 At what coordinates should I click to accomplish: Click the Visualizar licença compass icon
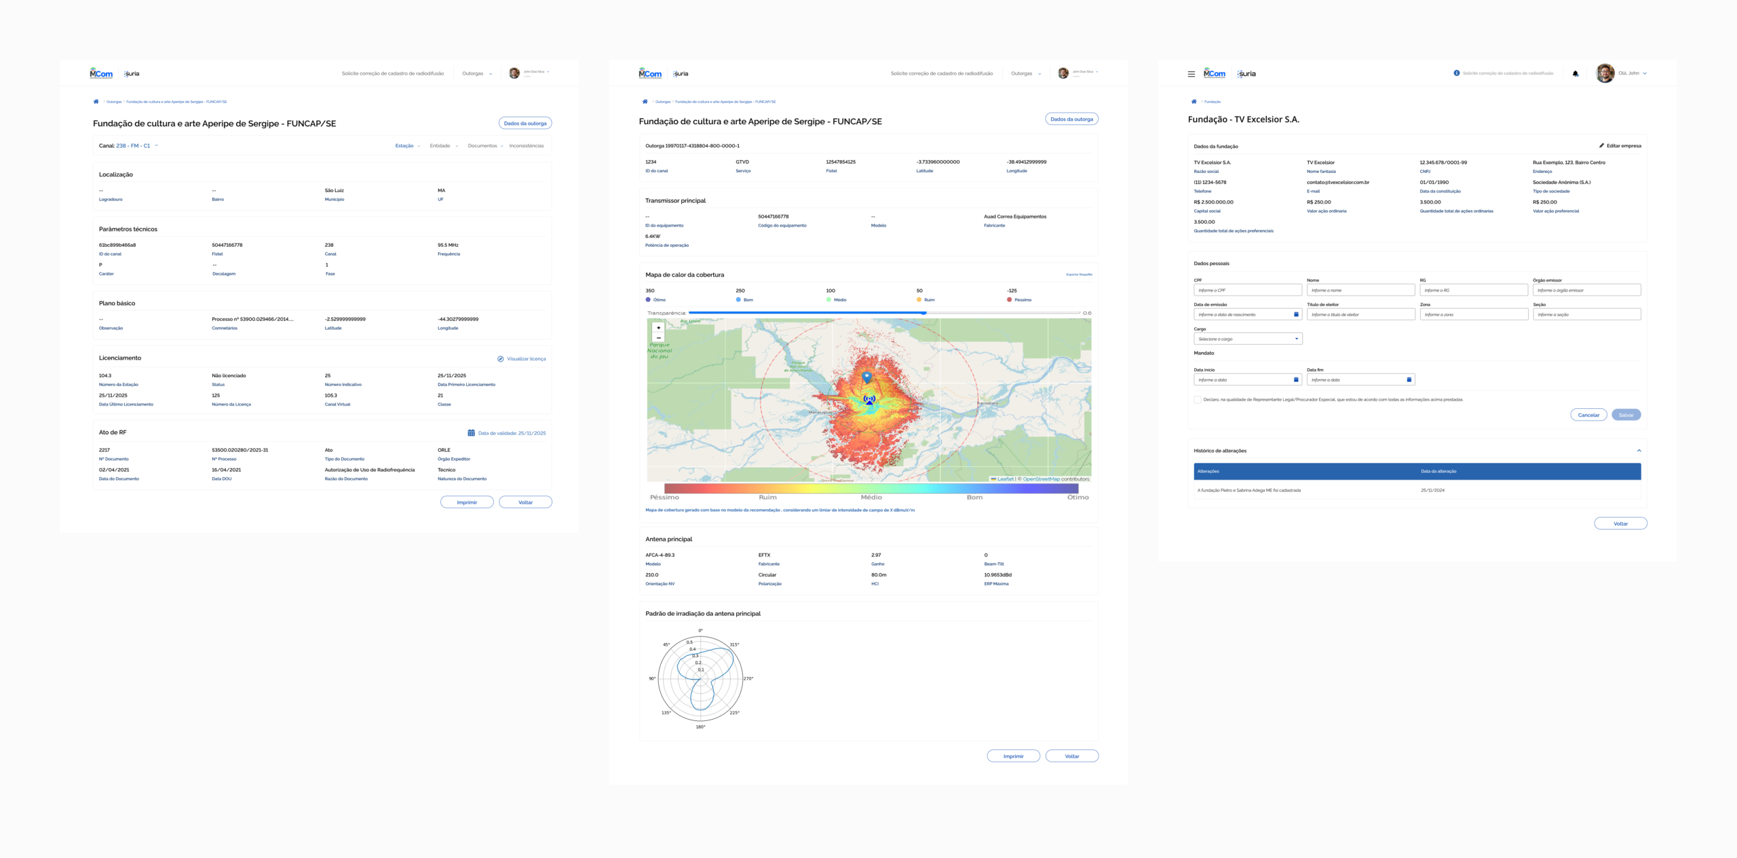[x=501, y=359]
